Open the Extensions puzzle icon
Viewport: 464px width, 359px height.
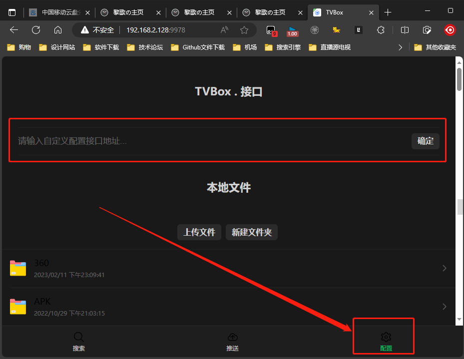point(381,30)
